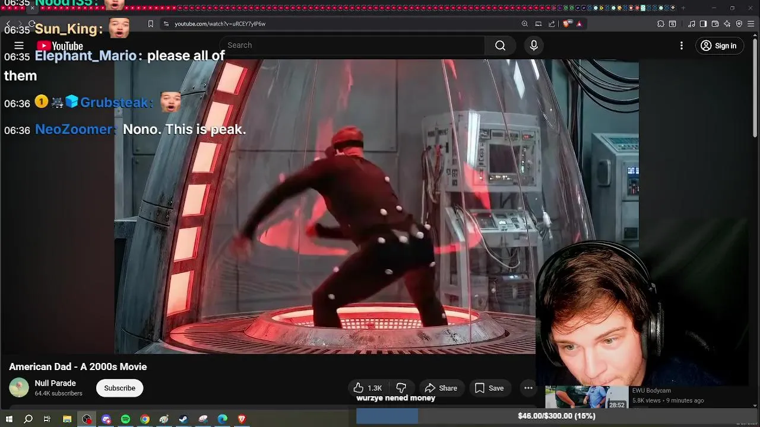Image resolution: width=760 pixels, height=427 pixels.
Task: Open the Brave VPN shield icon
Action: (x=739, y=24)
